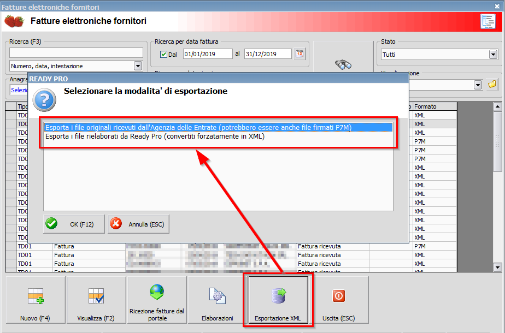Click the scrollbar down arrow
505x333 pixels.
(x=497, y=267)
